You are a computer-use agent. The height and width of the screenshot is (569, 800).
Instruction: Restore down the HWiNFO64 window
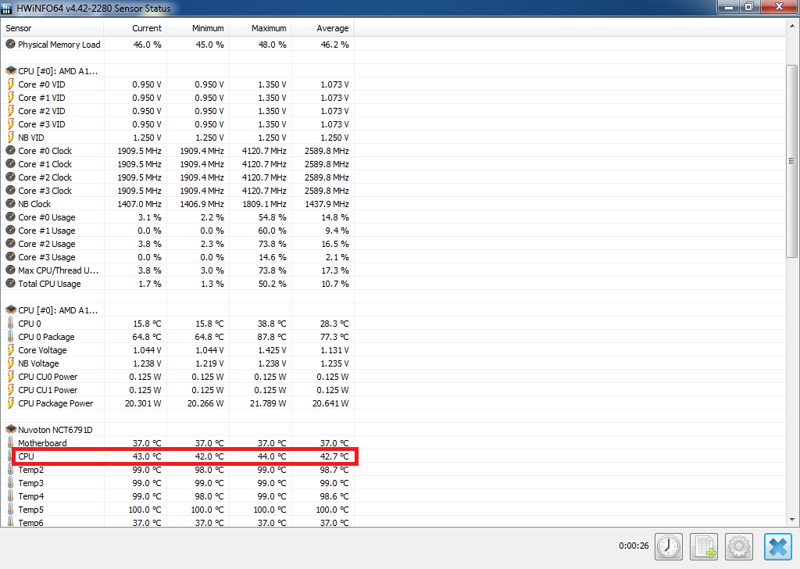tap(749, 6)
